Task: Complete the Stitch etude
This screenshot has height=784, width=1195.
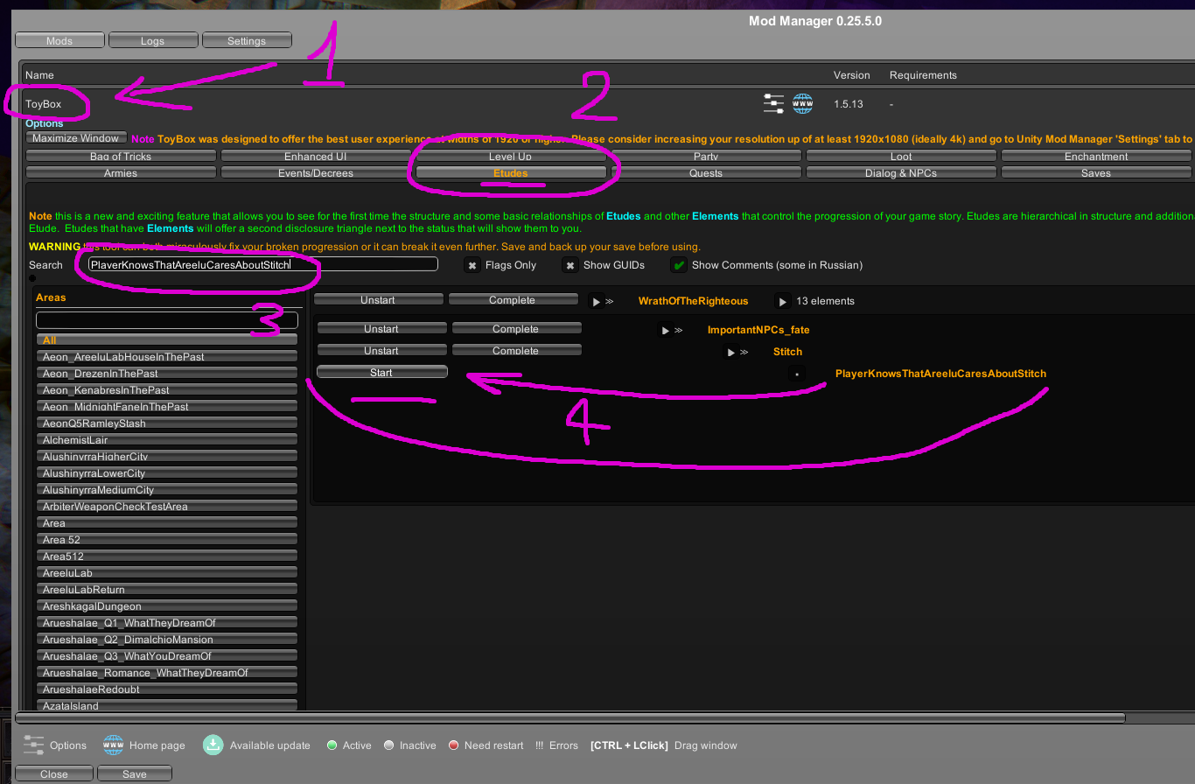Action: point(516,350)
